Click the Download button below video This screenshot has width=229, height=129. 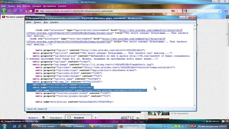(78, 118)
